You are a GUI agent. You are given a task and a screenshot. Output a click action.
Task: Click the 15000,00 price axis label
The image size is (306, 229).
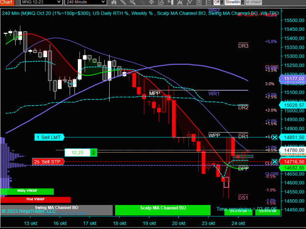pyautogui.click(x=294, y=111)
